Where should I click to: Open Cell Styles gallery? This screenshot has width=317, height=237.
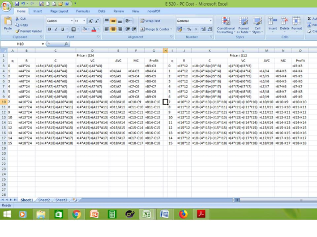coord(258,25)
